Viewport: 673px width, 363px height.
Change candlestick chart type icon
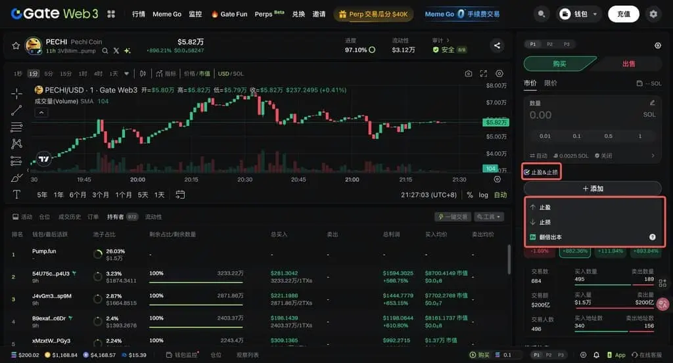[143, 74]
